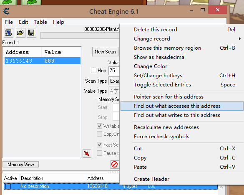Select Toggle Selected Entries
This screenshot has width=244, height=195.
point(182,85)
